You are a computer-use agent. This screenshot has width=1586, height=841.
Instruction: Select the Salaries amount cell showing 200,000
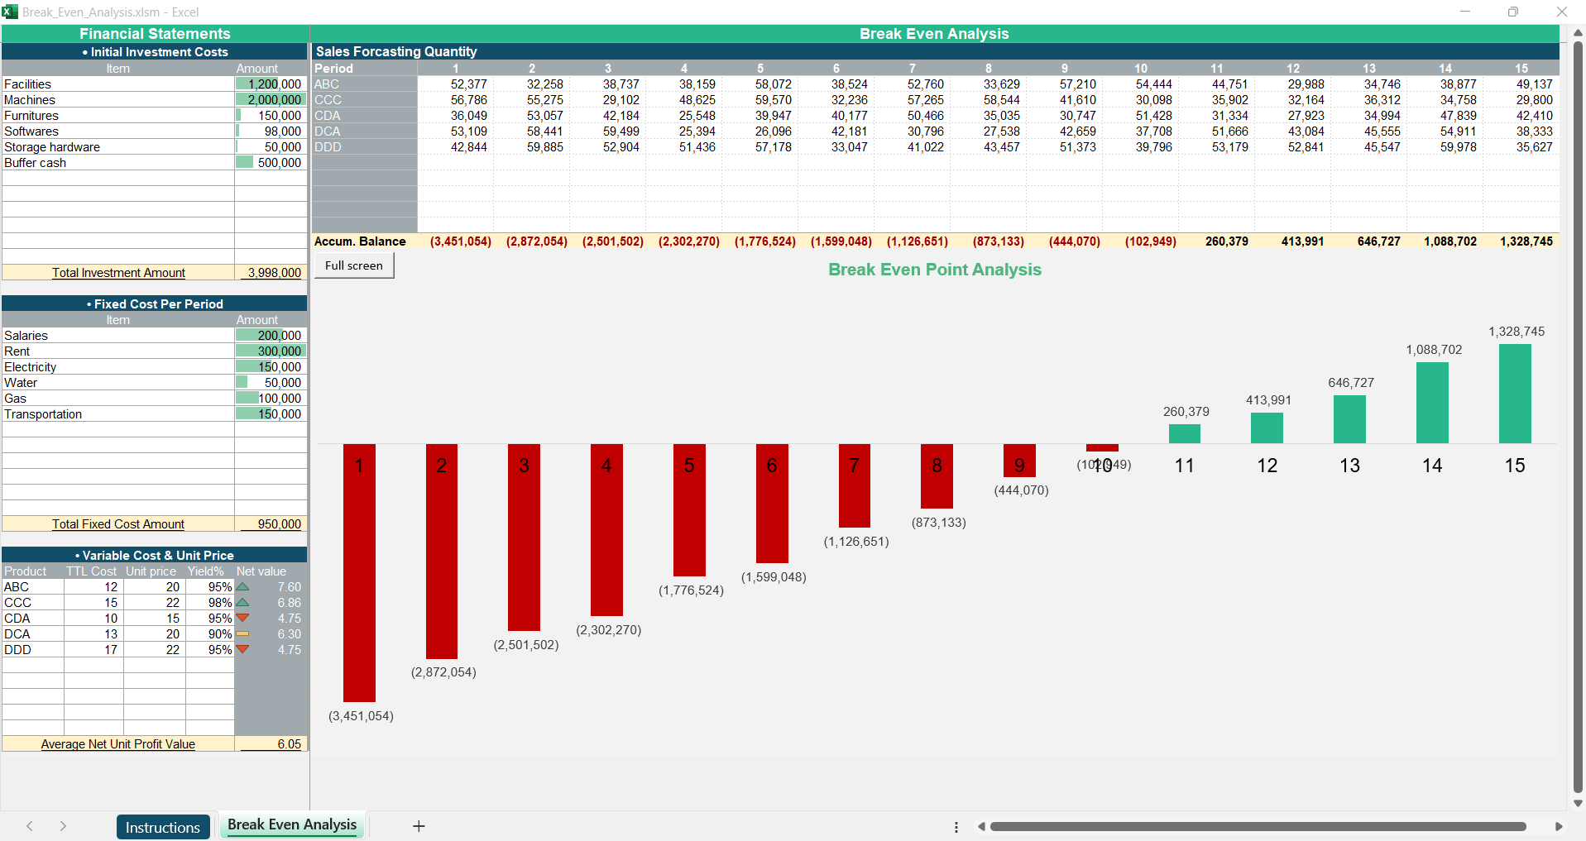(x=271, y=336)
